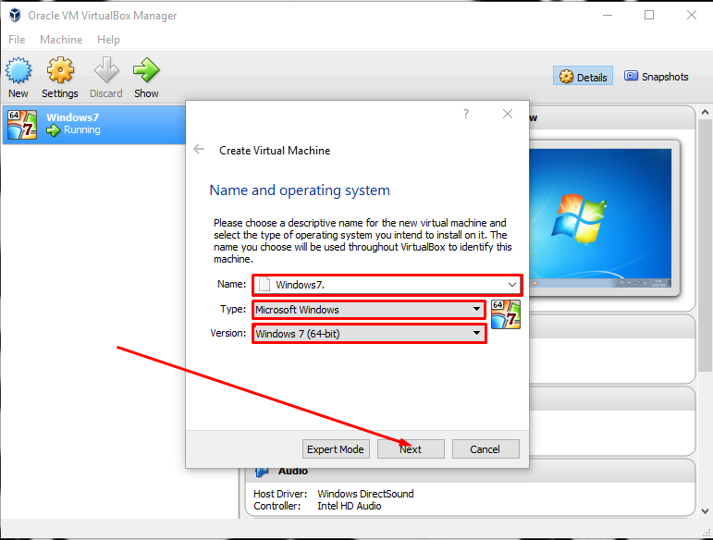
Task: Select the Windows7 virtual machine entry
Action: (x=93, y=125)
